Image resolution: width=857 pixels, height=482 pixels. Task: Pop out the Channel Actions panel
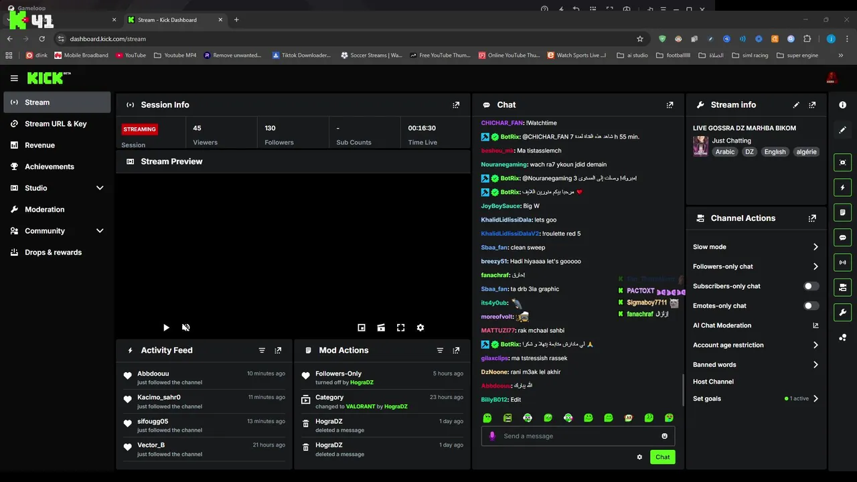pos(812,218)
